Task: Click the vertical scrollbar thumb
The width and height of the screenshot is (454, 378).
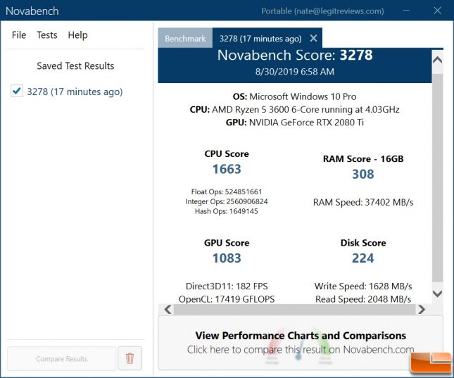Action: (x=437, y=177)
